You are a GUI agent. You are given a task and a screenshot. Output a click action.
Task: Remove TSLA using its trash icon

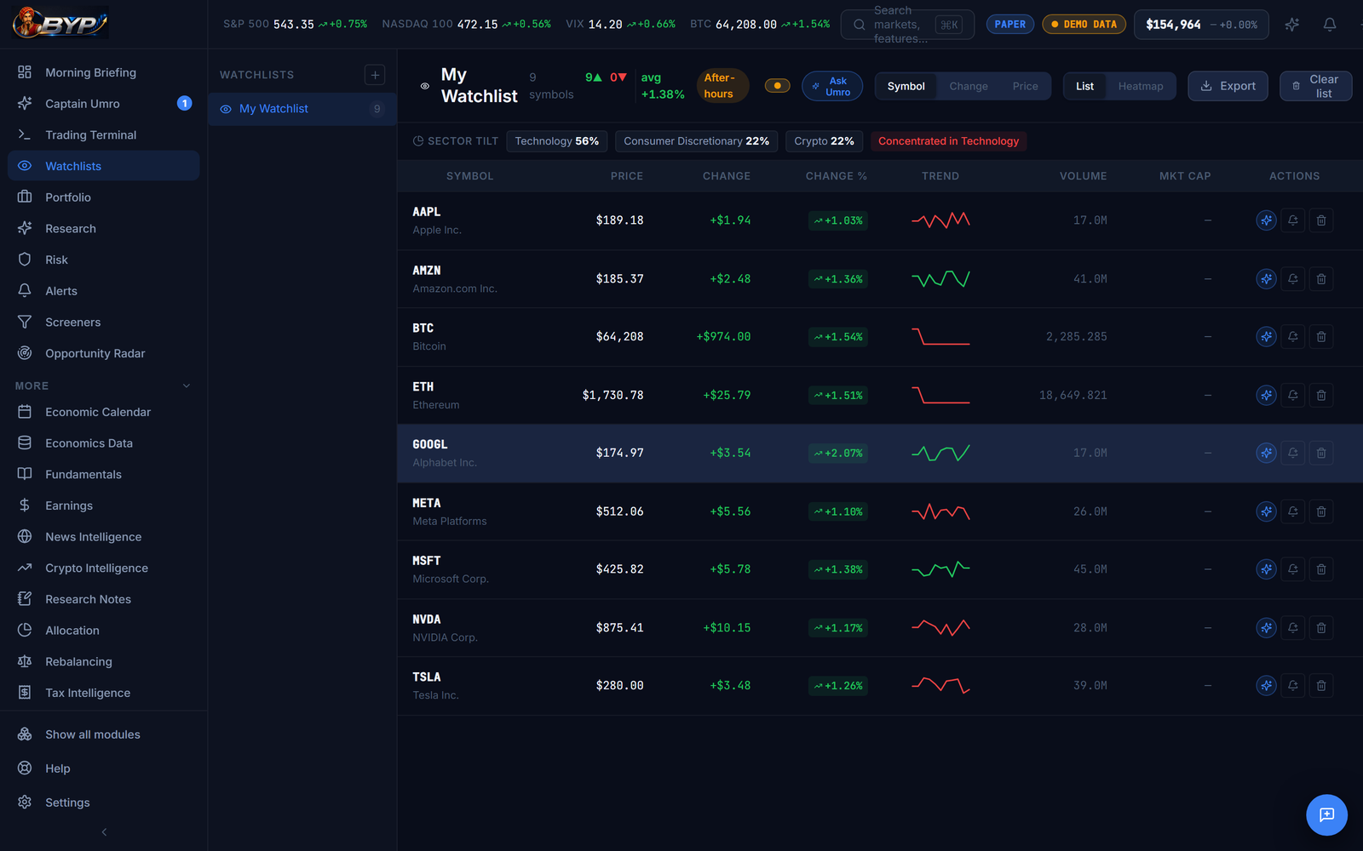click(x=1321, y=686)
